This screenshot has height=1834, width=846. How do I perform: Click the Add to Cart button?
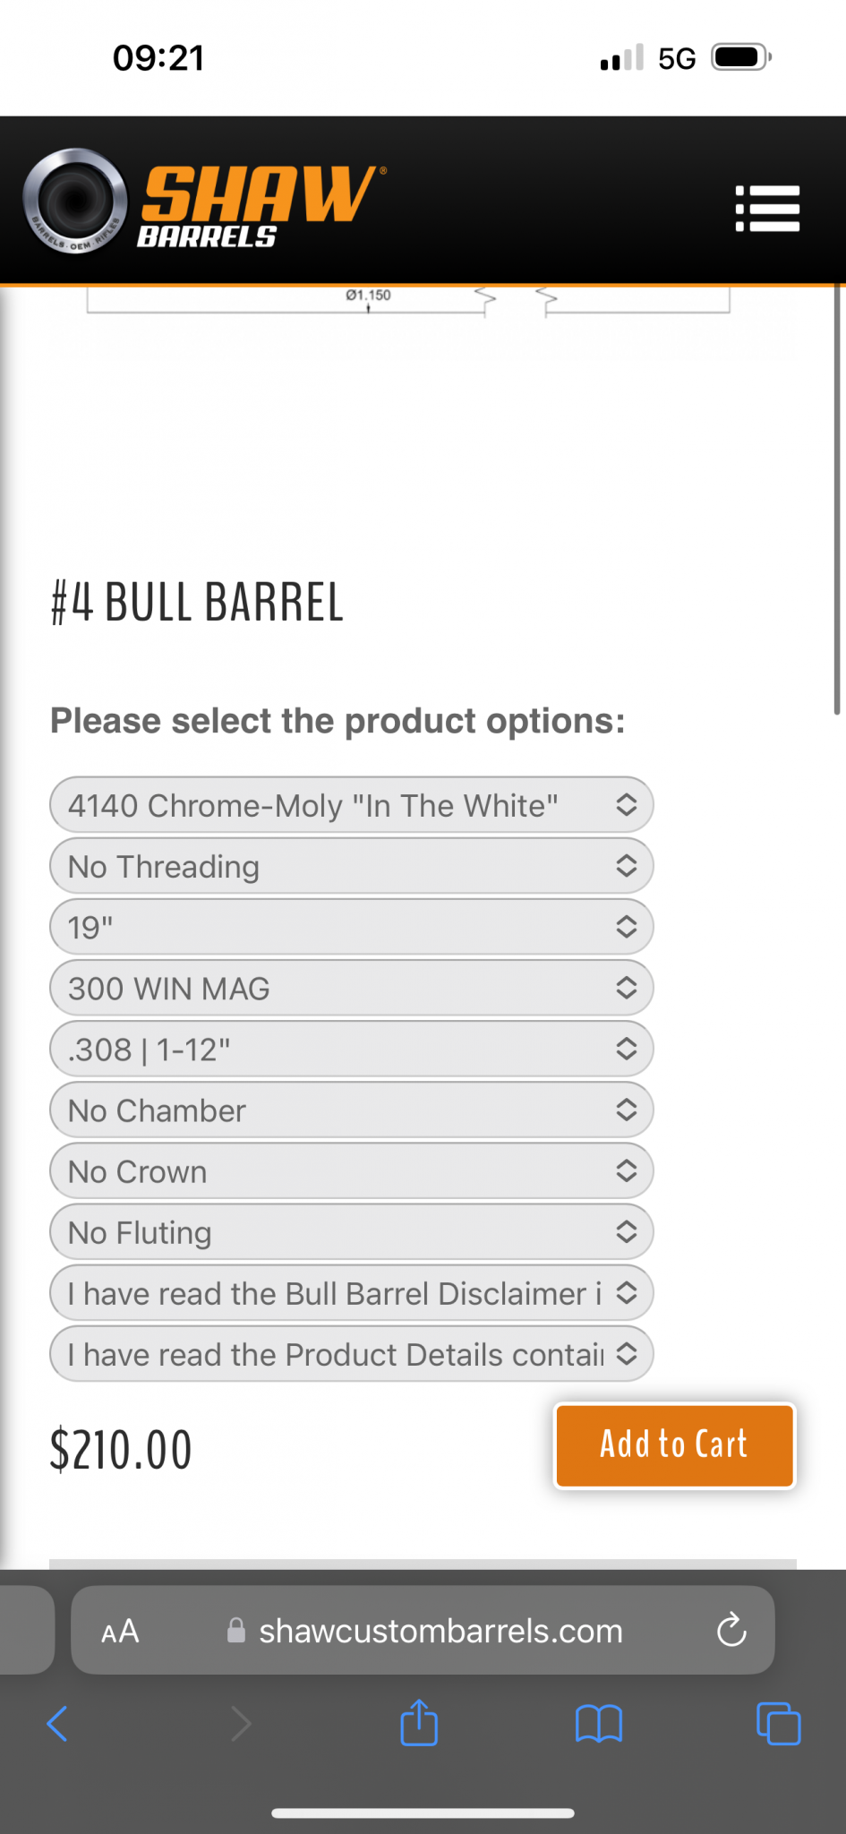tap(675, 1445)
